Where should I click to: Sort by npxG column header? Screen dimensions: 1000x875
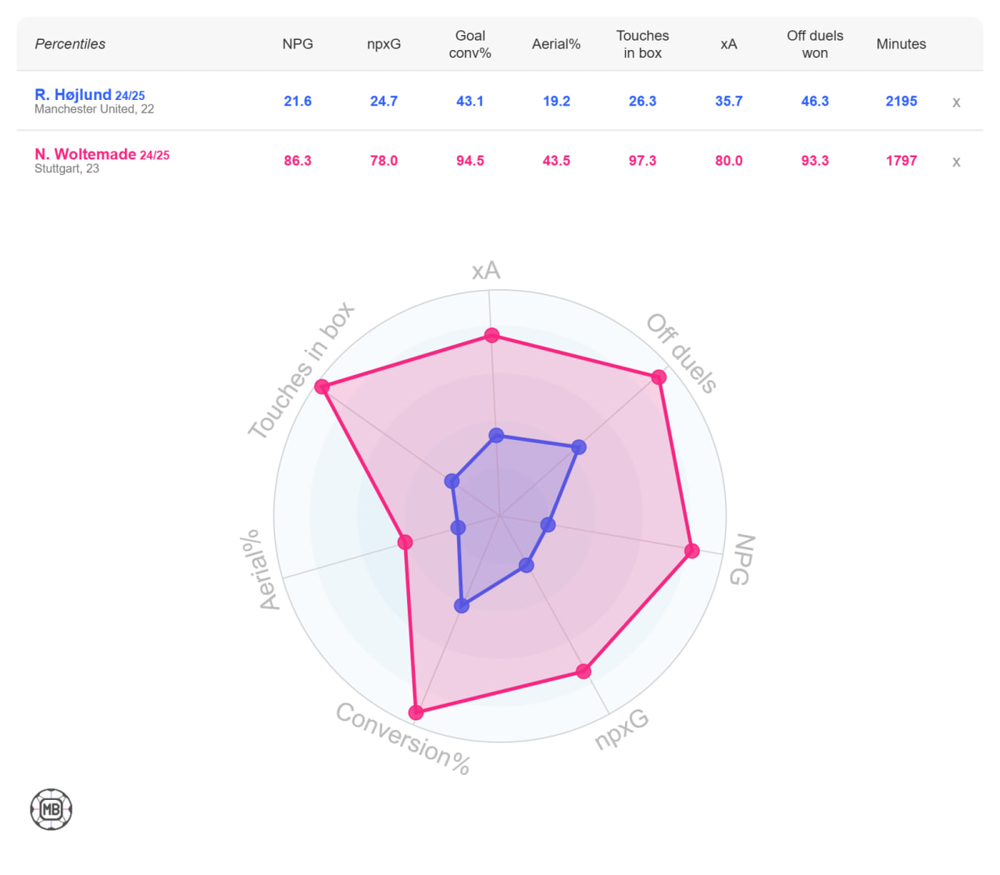click(x=384, y=45)
